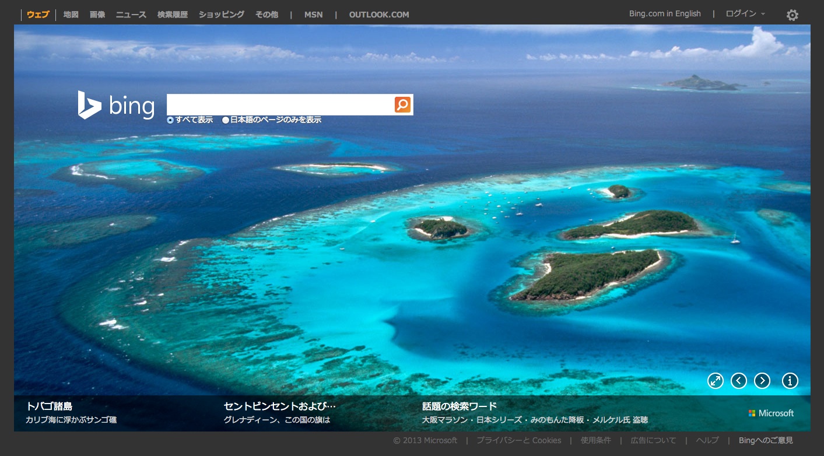Viewport: 824px width, 456px height.
Task: Select 日本語のページのみを表示 radio button
Action: tap(226, 120)
